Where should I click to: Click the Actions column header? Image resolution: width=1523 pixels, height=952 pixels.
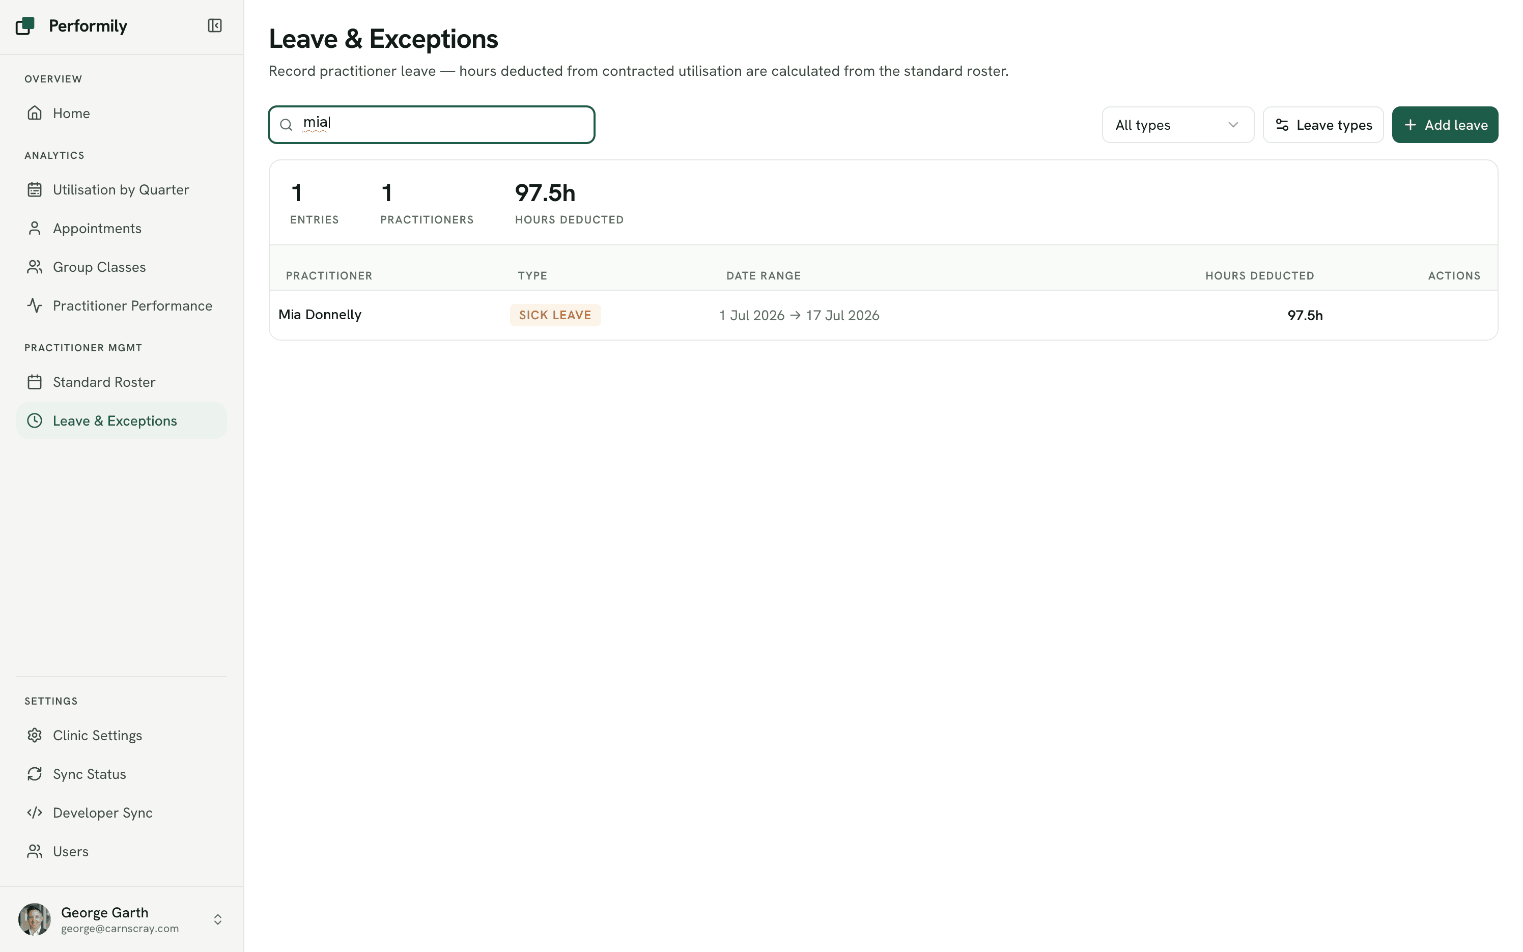[1454, 276]
